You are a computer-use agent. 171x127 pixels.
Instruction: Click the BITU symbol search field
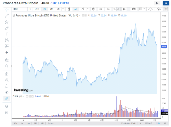(19, 9)
